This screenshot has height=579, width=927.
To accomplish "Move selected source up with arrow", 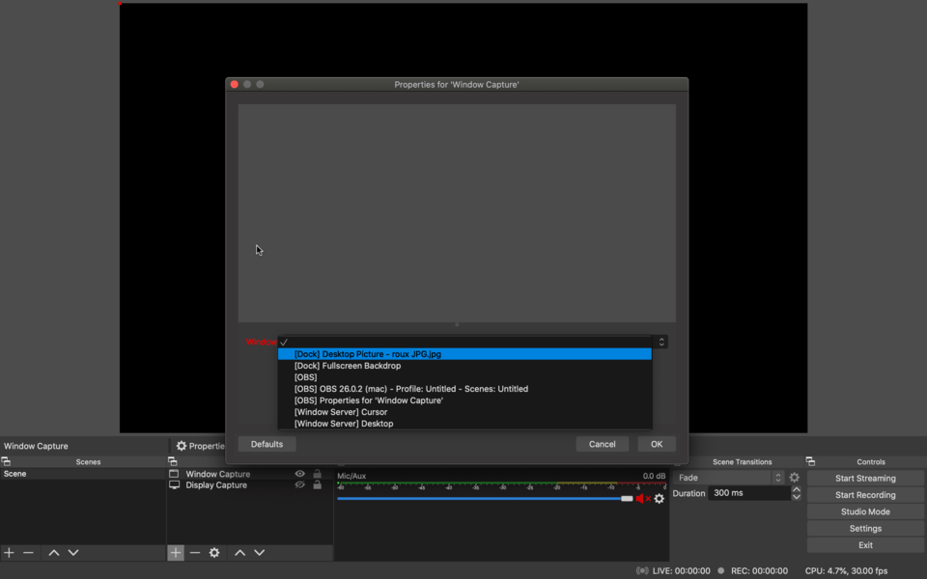I will (x=239, y=553).
